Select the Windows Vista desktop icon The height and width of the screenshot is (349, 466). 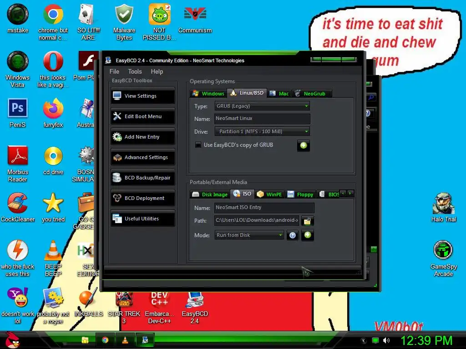pyautogui.click(x=18, y=70)
